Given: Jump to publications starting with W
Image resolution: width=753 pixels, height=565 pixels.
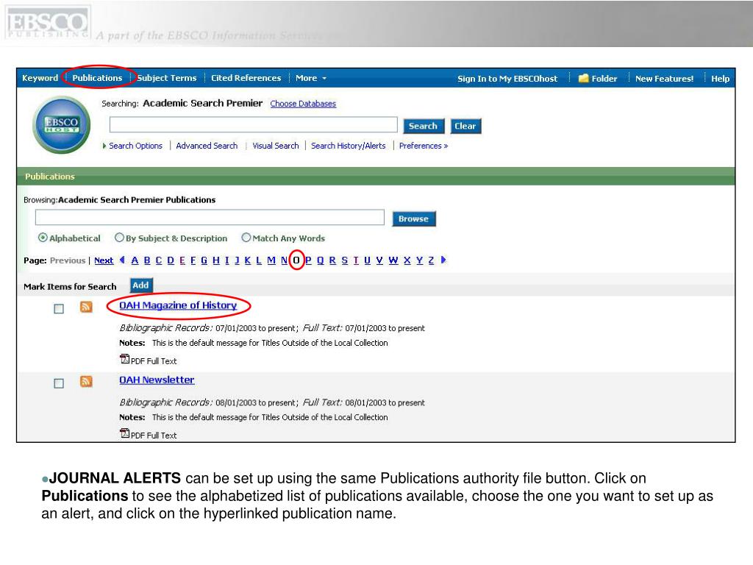Looking at the screenshot, I should click(x=393, y=260).
